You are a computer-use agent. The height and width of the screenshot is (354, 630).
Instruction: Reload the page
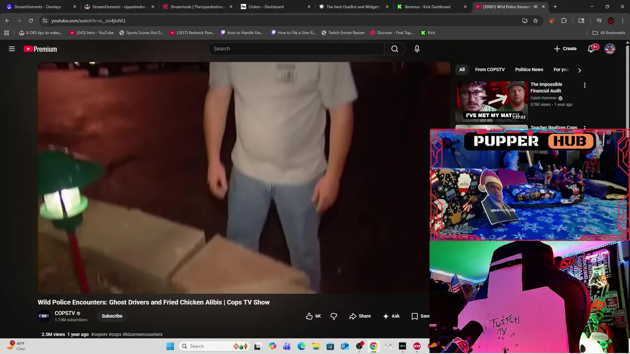point(31,21)
